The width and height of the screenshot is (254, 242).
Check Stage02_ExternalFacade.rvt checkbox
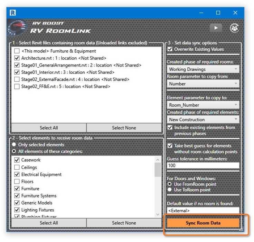click(17, 79)
